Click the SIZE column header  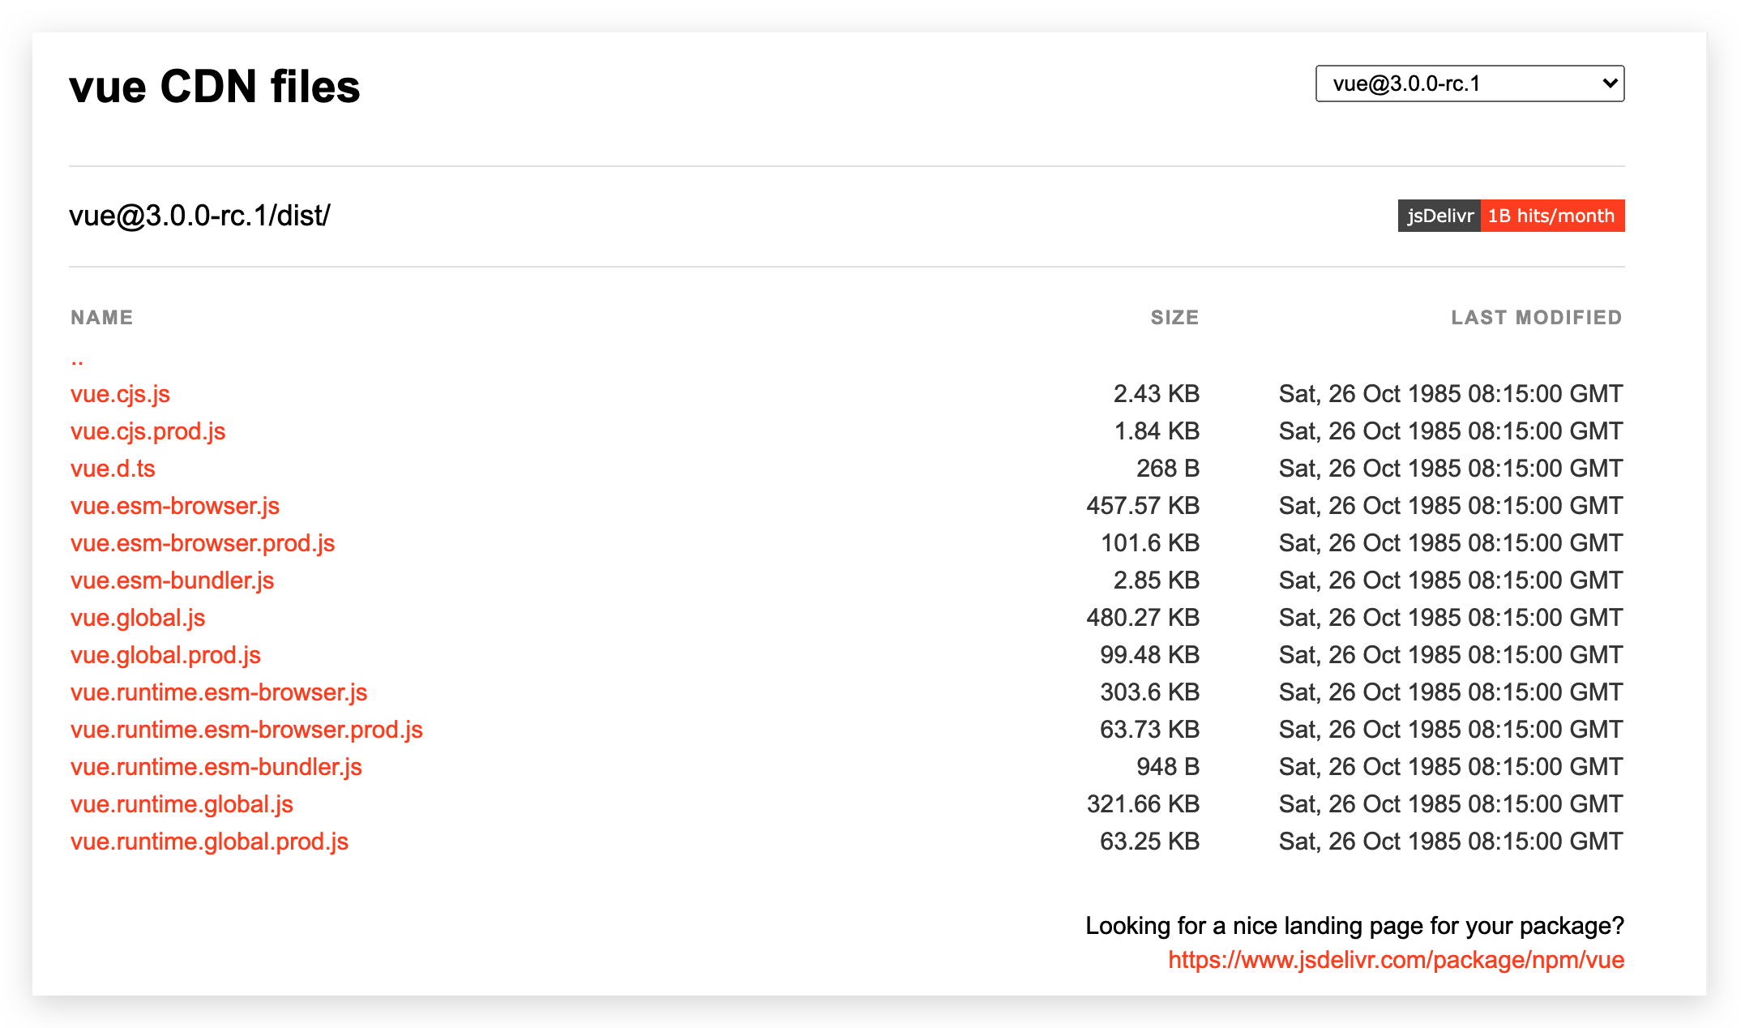pos(1174,318)
